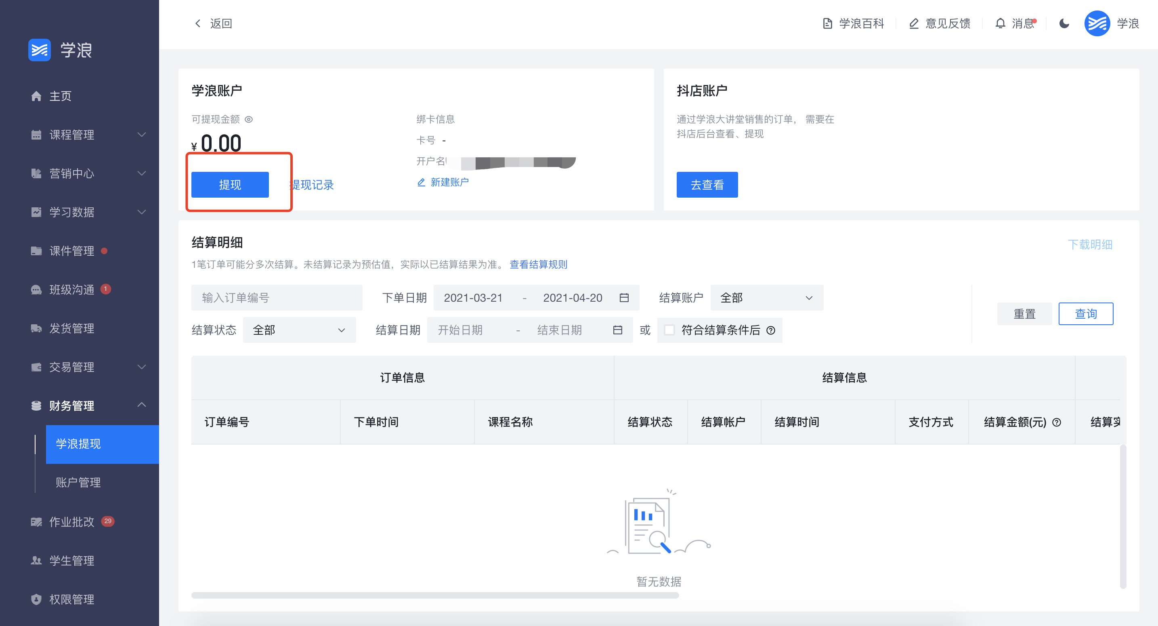Toggle 可提现金额 visibility eye icon
Image resolution: width=1158 pixels, height=626 pixels.
click(x=249, y=119)
